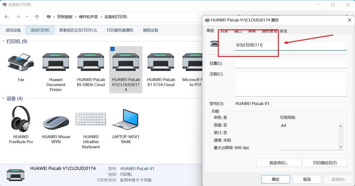This screenshot has width=355, height=186.
Task: Click 队列中有 0 个文档 status text
Action: click(x=136, y=180)
